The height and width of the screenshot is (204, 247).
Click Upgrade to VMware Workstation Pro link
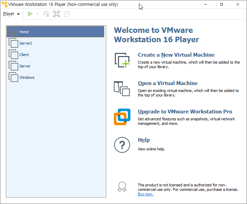tap(185, 112)
